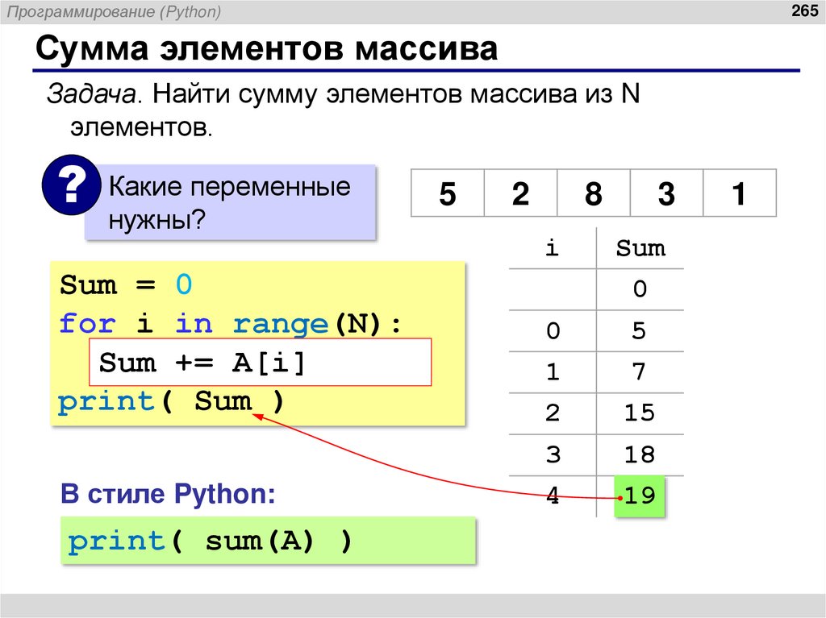826x618 pixels.
Task: Click the table column header Sum
Action: (x=640, y=248)
